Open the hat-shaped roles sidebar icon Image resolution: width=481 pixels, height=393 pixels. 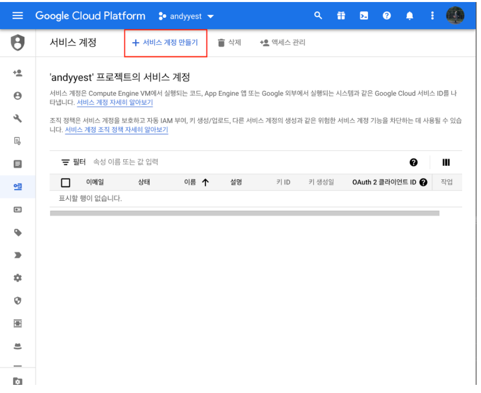[18, 346]
